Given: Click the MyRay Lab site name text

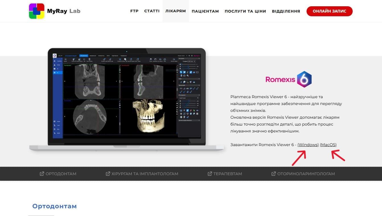Looking at the screenshot, I should pyautogui.click(x=64, y=11).
